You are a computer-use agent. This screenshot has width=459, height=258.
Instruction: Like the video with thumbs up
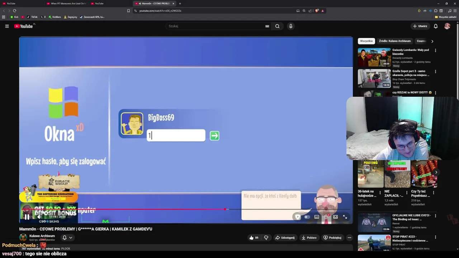pos(254,238)
